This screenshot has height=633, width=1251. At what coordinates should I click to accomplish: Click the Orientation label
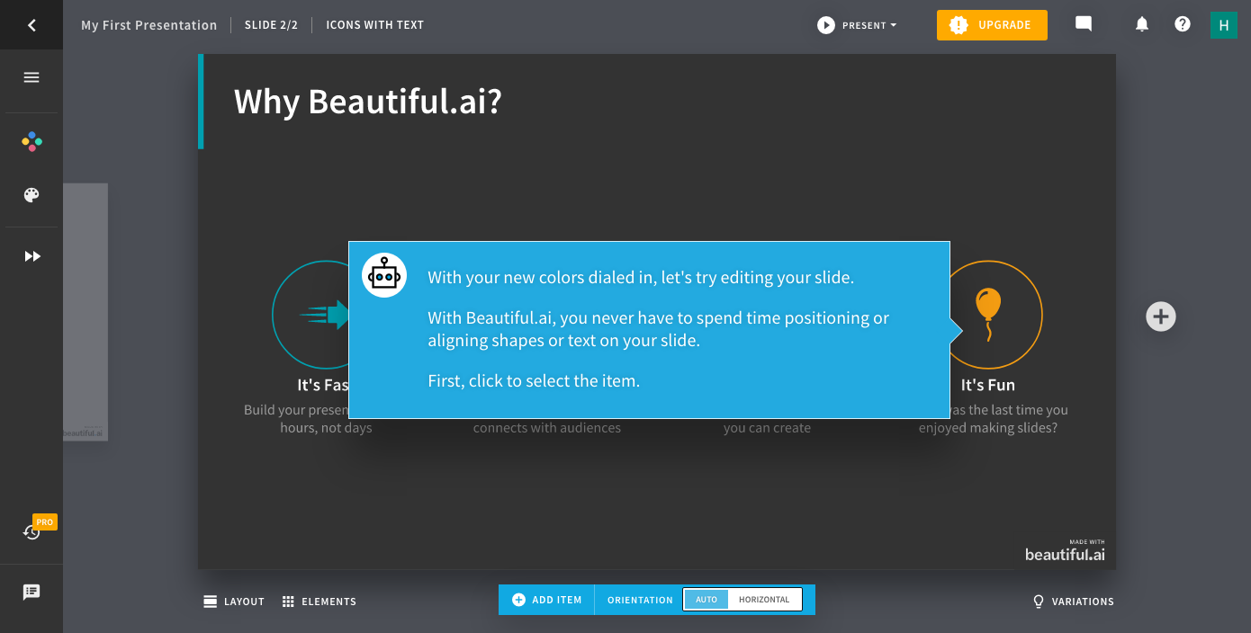(x=640, y=600)
